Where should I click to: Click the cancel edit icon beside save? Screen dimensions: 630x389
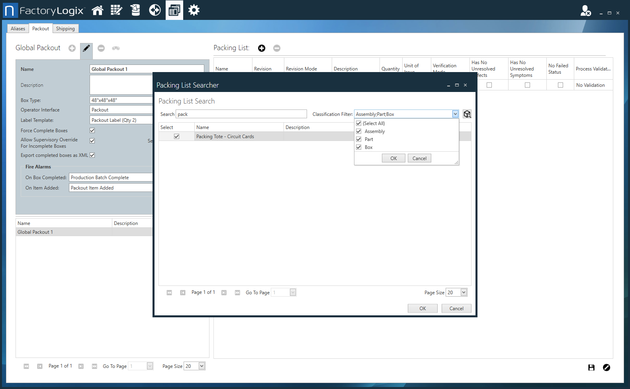point(607,367)
